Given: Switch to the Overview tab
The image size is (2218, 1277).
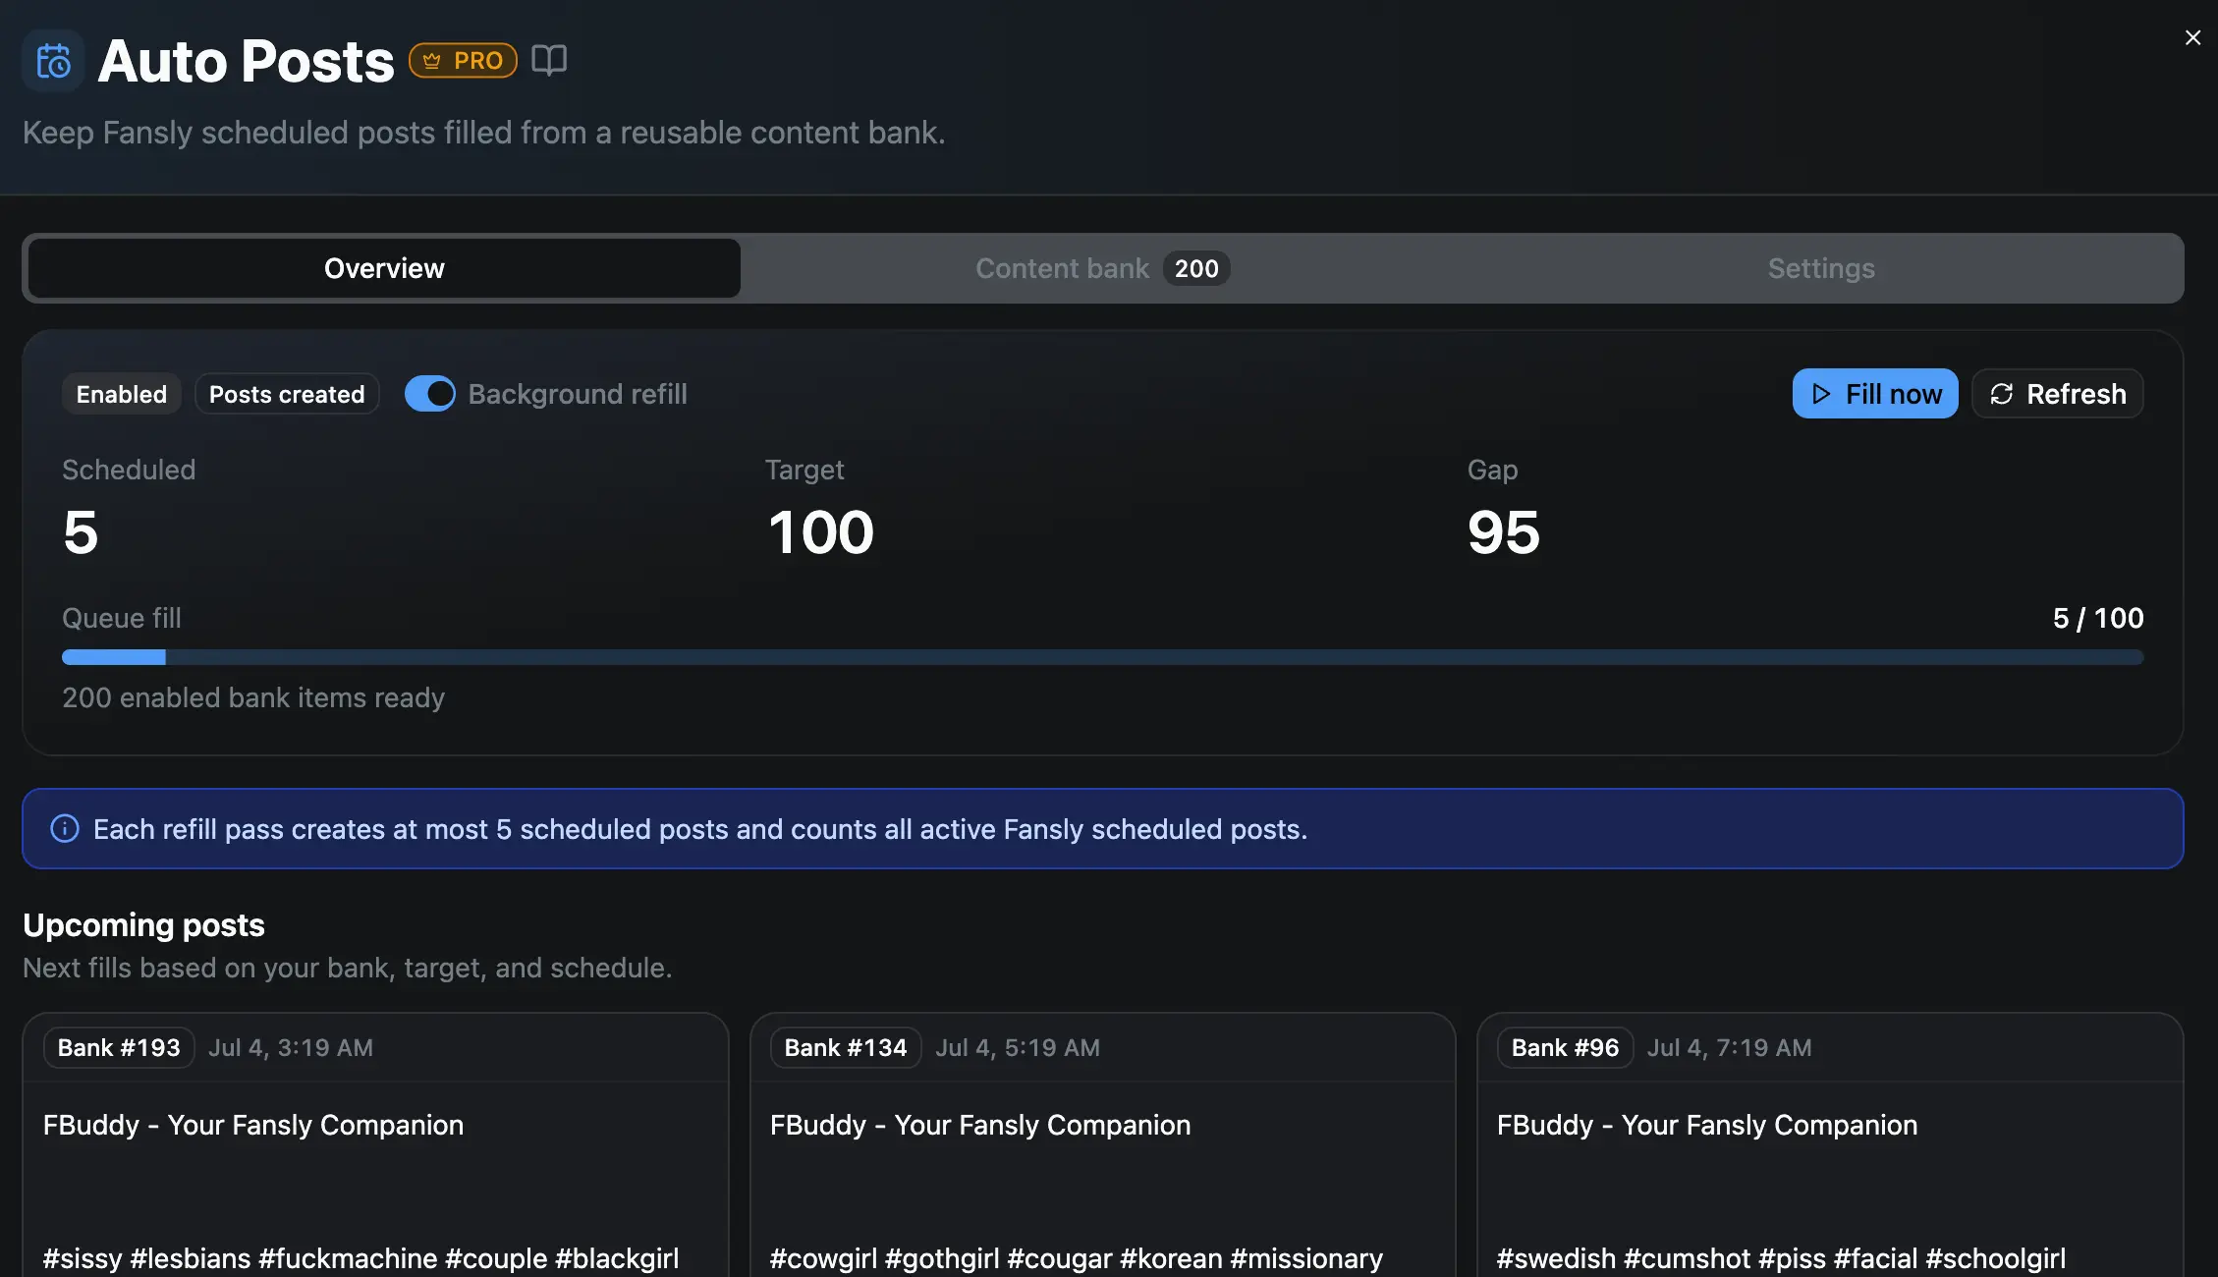Looking at the screenshot, I should point(384,268).
